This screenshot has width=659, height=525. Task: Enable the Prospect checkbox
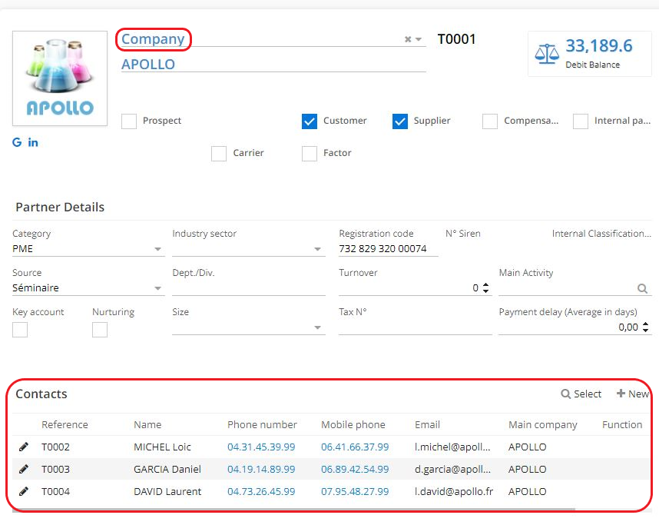(x=129, y=121)
